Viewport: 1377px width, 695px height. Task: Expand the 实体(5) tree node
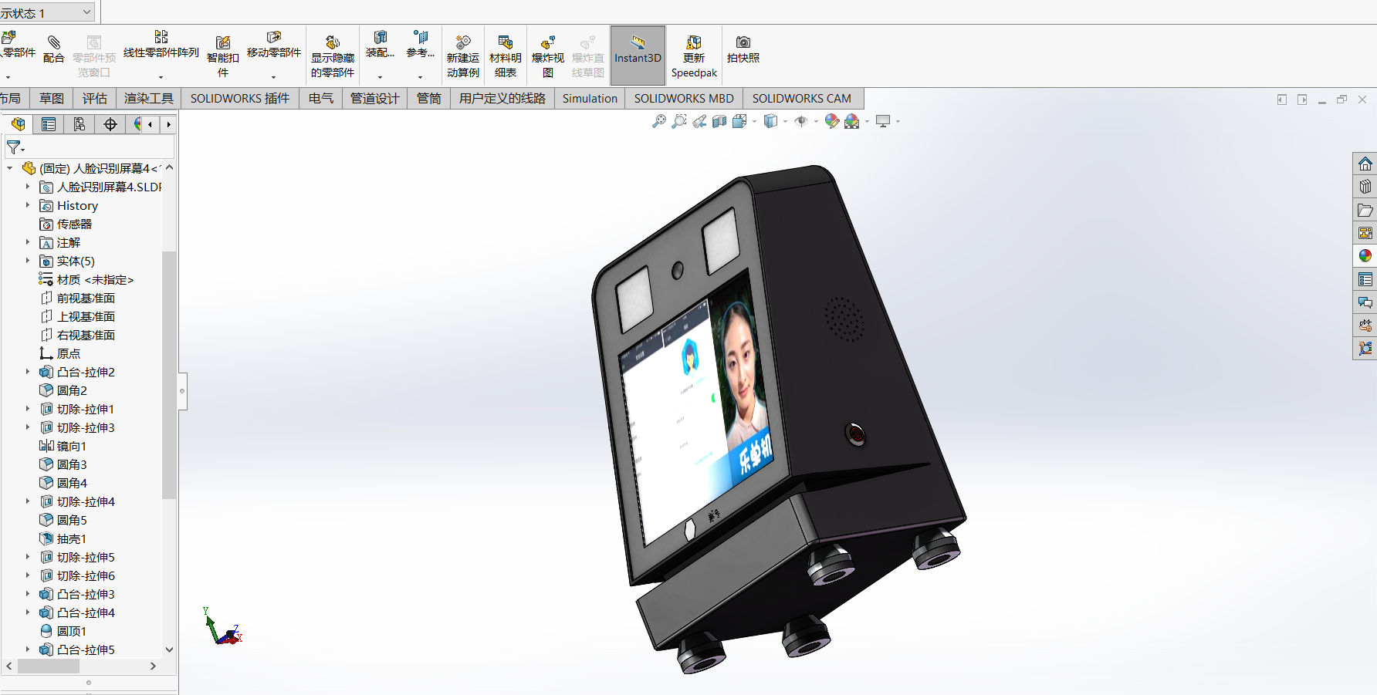tap(27, 261)
